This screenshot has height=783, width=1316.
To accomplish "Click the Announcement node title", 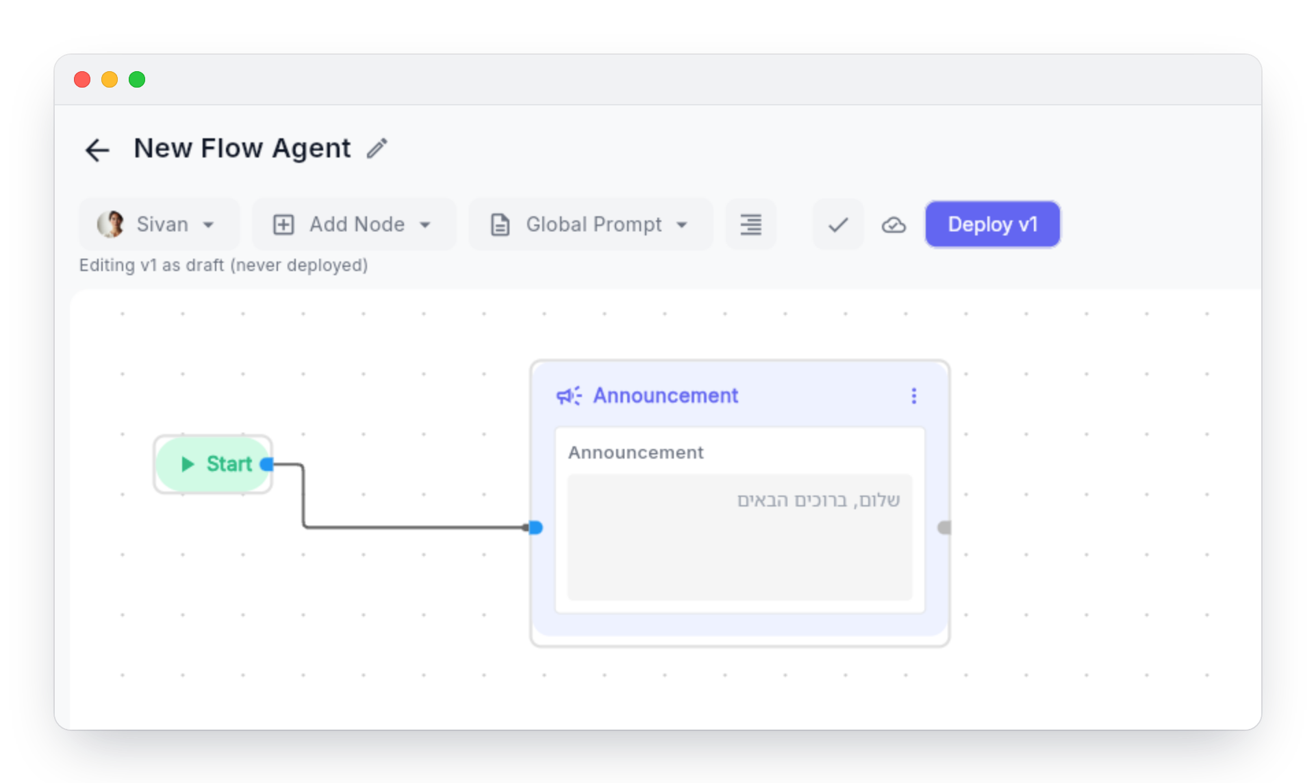I will click(666, 396).
